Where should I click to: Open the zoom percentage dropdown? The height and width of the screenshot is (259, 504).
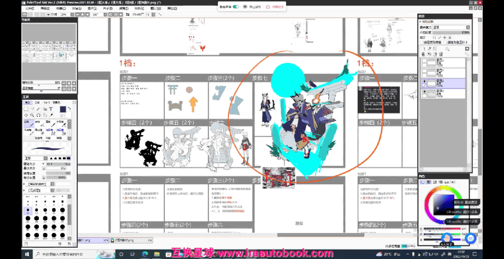(72, 14)
